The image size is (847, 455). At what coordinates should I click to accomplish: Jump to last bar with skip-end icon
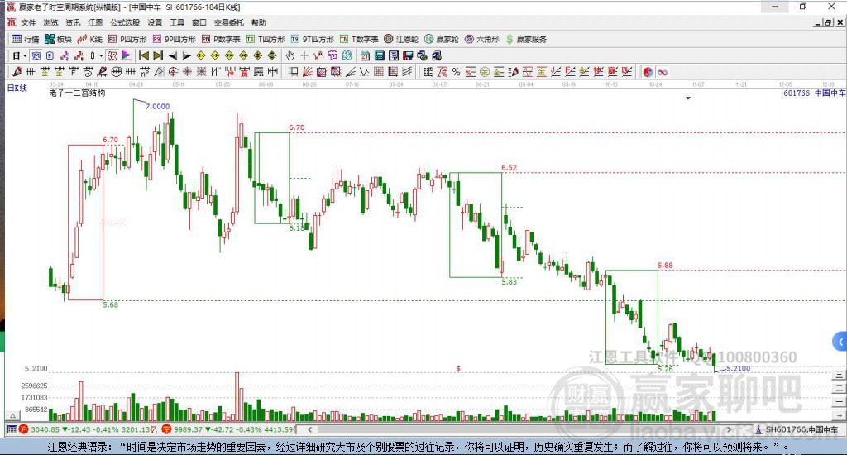pyautogui.click(x=158, y=55)
